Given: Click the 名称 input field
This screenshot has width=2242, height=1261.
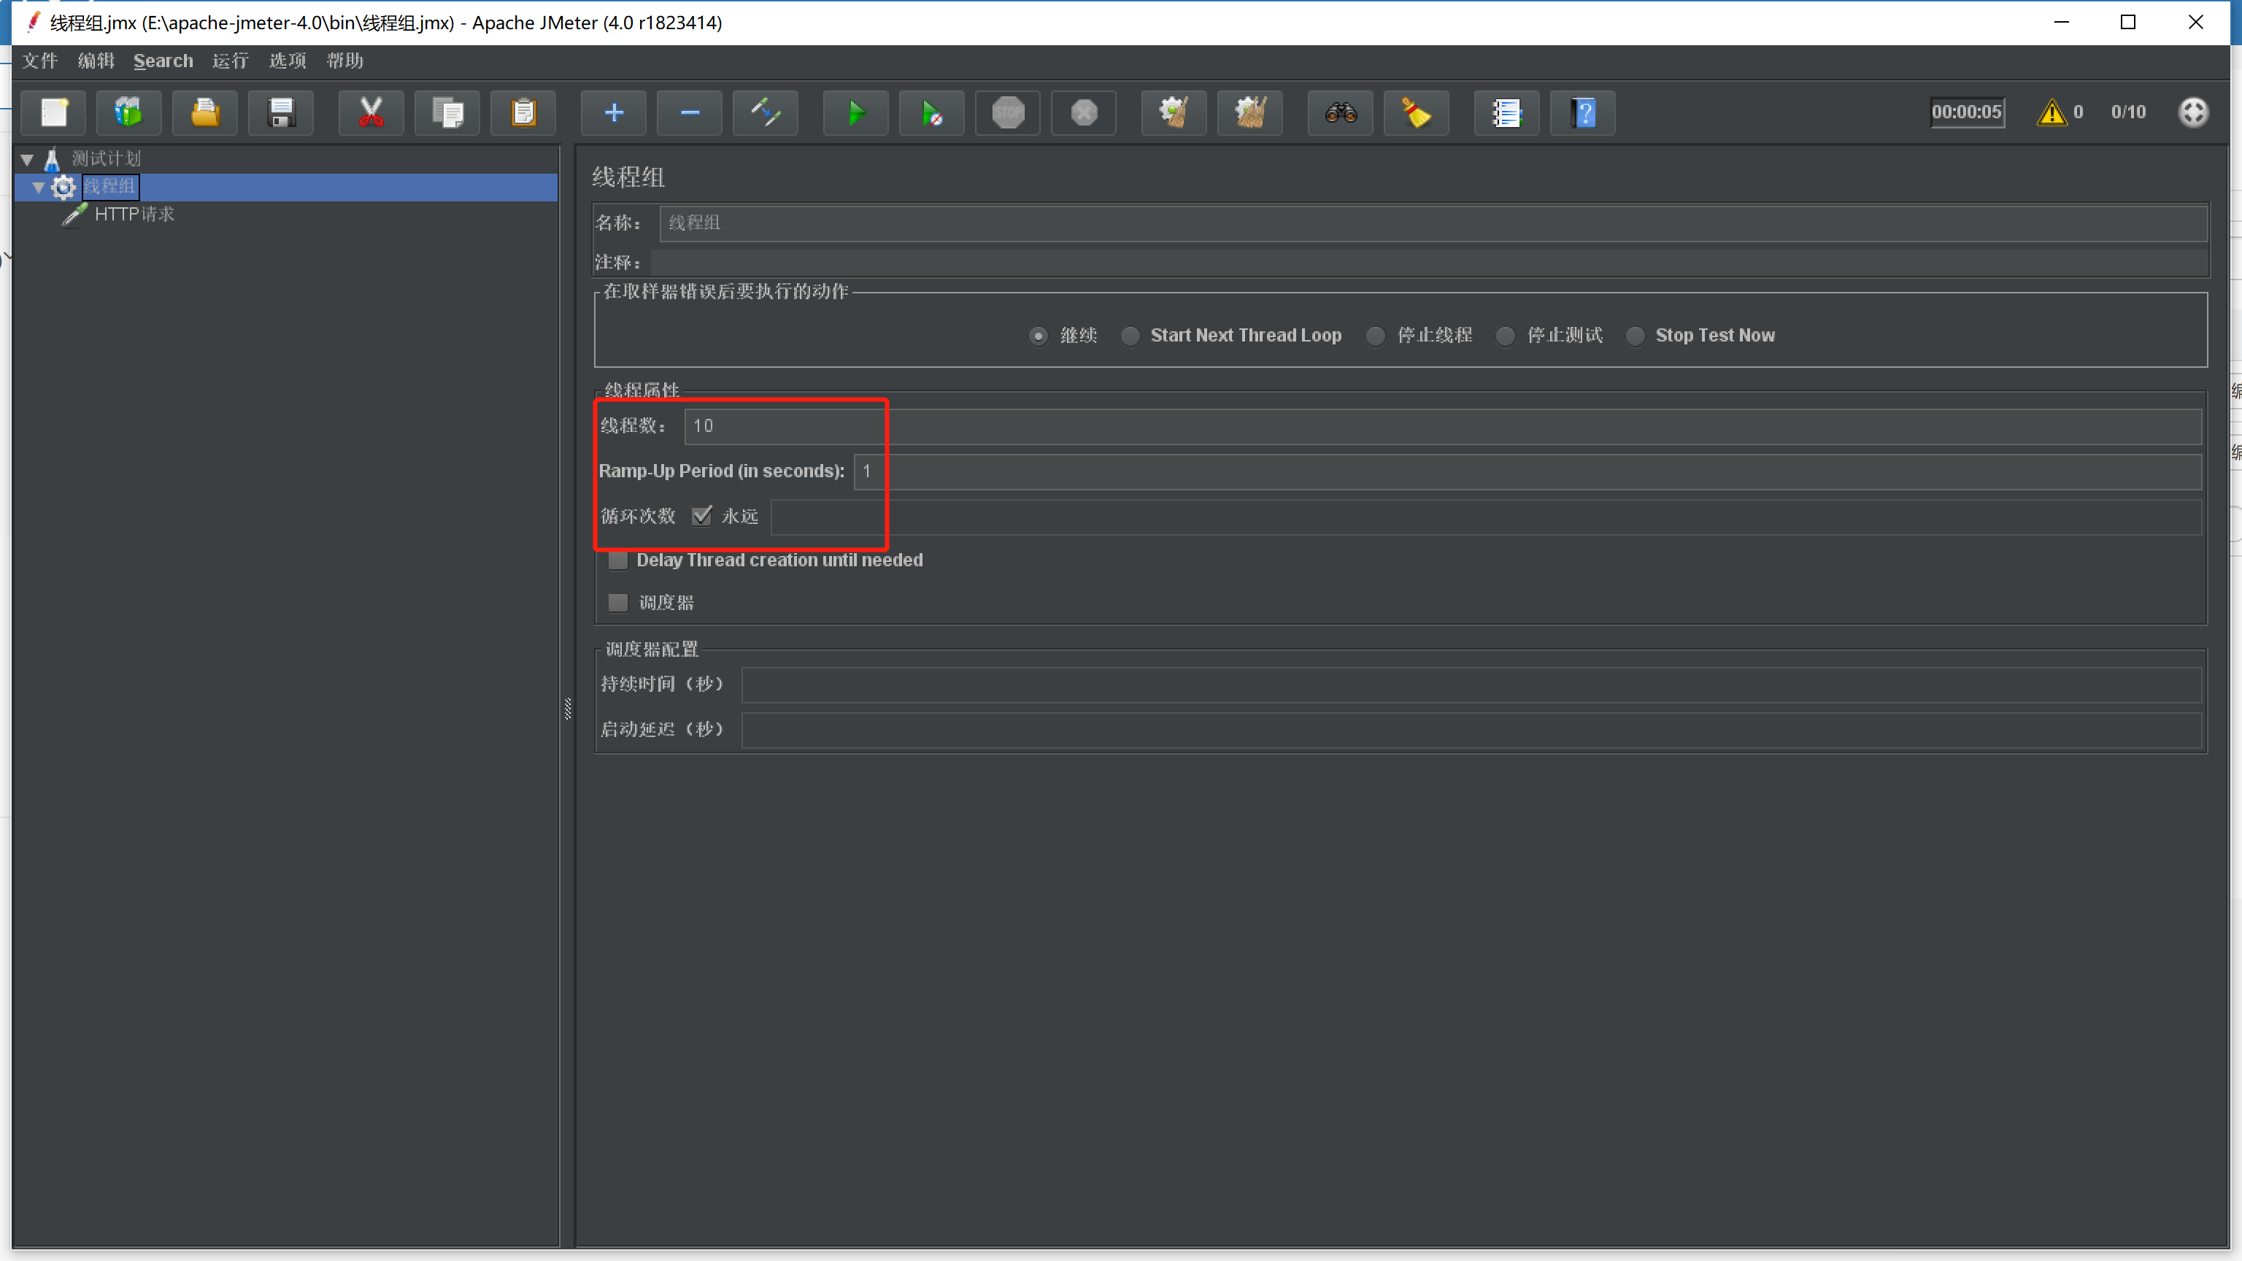Looking at the screenshot, I should pyautogui.click(x=1433, y=223).
